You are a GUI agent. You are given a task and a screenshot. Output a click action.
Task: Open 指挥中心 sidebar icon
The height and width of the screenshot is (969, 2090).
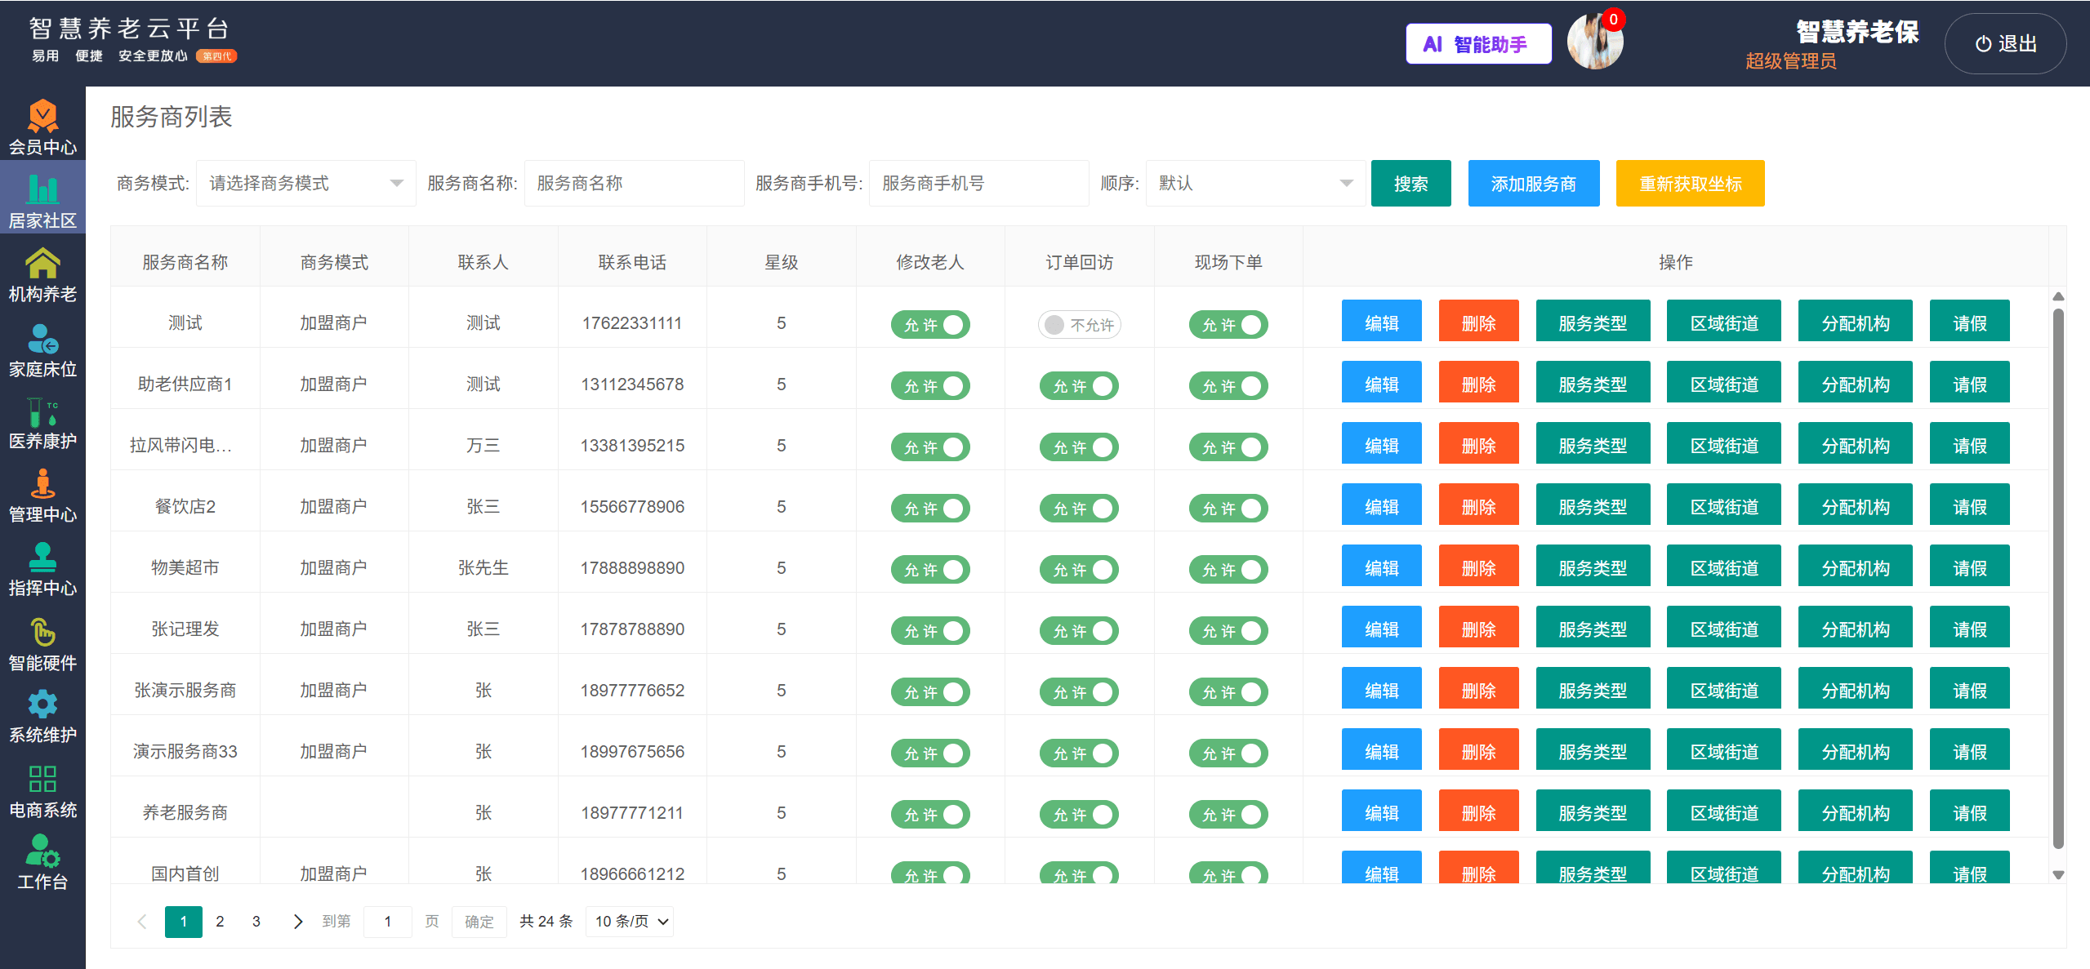point(42,558)
